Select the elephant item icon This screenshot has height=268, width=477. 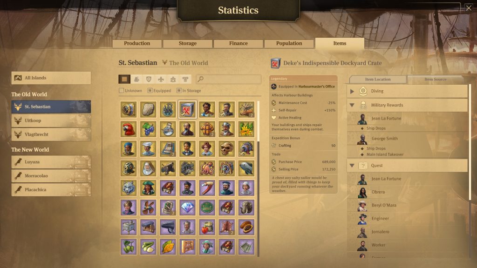click(246, 208)
